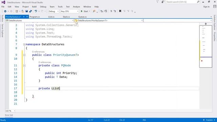Open the Toolbox side panel
The height and width of the screenshot is (122, 217).
point(2,18)
